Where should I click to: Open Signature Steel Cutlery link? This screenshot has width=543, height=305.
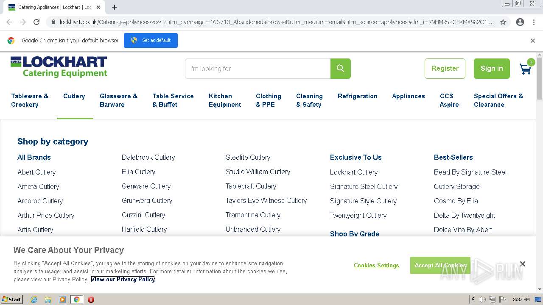[x=364, y=186]
